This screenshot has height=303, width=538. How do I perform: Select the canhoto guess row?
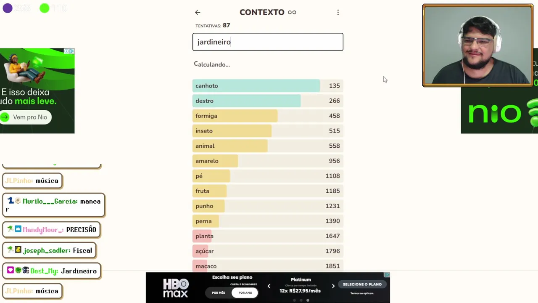click(x=268, y=86)
